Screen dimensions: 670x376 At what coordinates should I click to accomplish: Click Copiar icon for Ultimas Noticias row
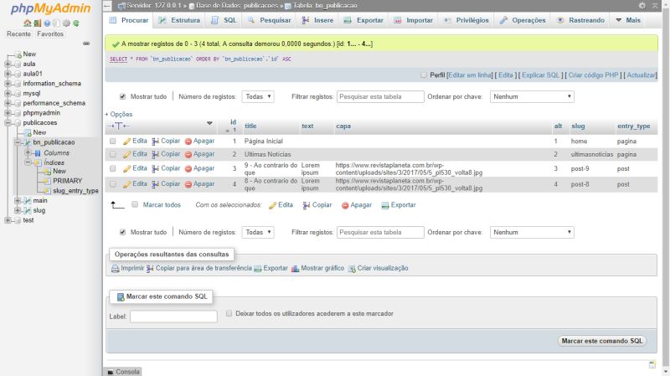156,154
